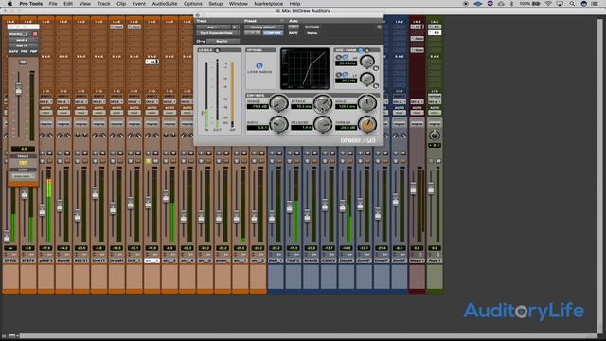
Task: Click the red target button in send window
Action: pyautogui.click(x=35, y=34)
